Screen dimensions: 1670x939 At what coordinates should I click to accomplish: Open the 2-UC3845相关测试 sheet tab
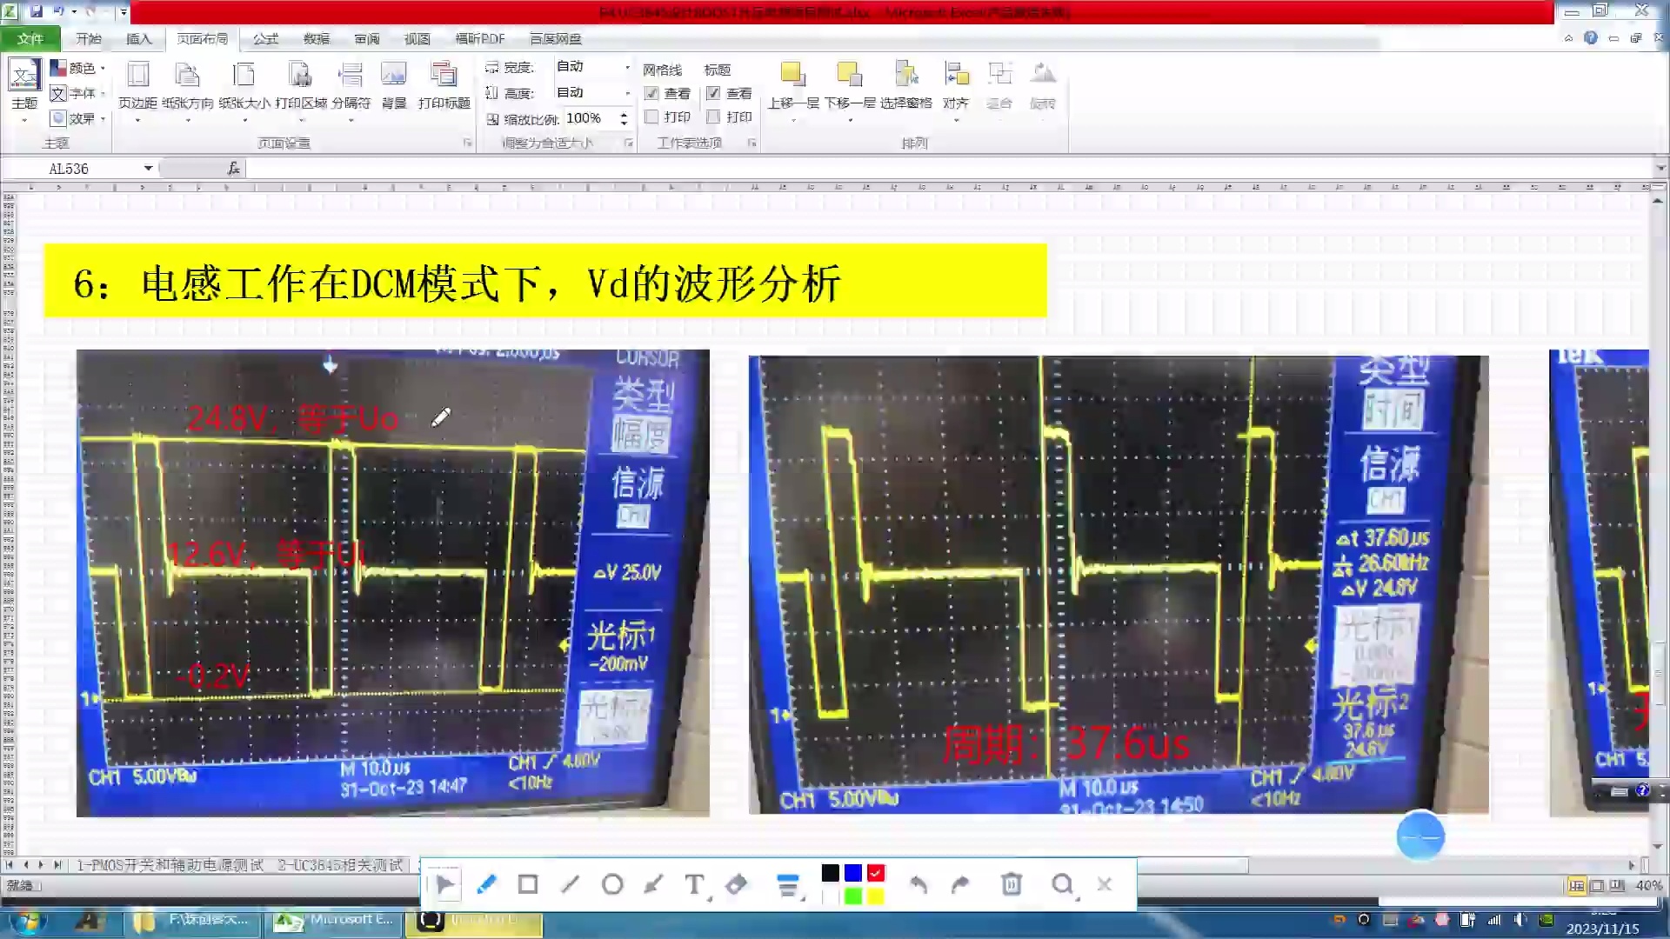point(339,865)
